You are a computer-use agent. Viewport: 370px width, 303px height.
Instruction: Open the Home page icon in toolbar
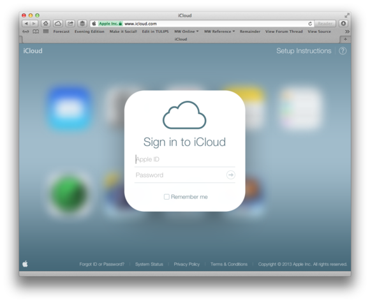point(46,24)
